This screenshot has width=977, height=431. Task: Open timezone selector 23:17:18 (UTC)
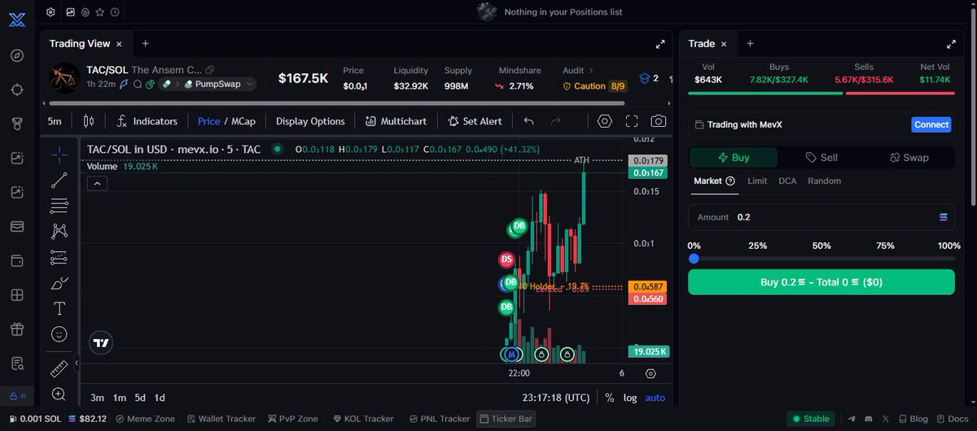[x=556, y=398]
